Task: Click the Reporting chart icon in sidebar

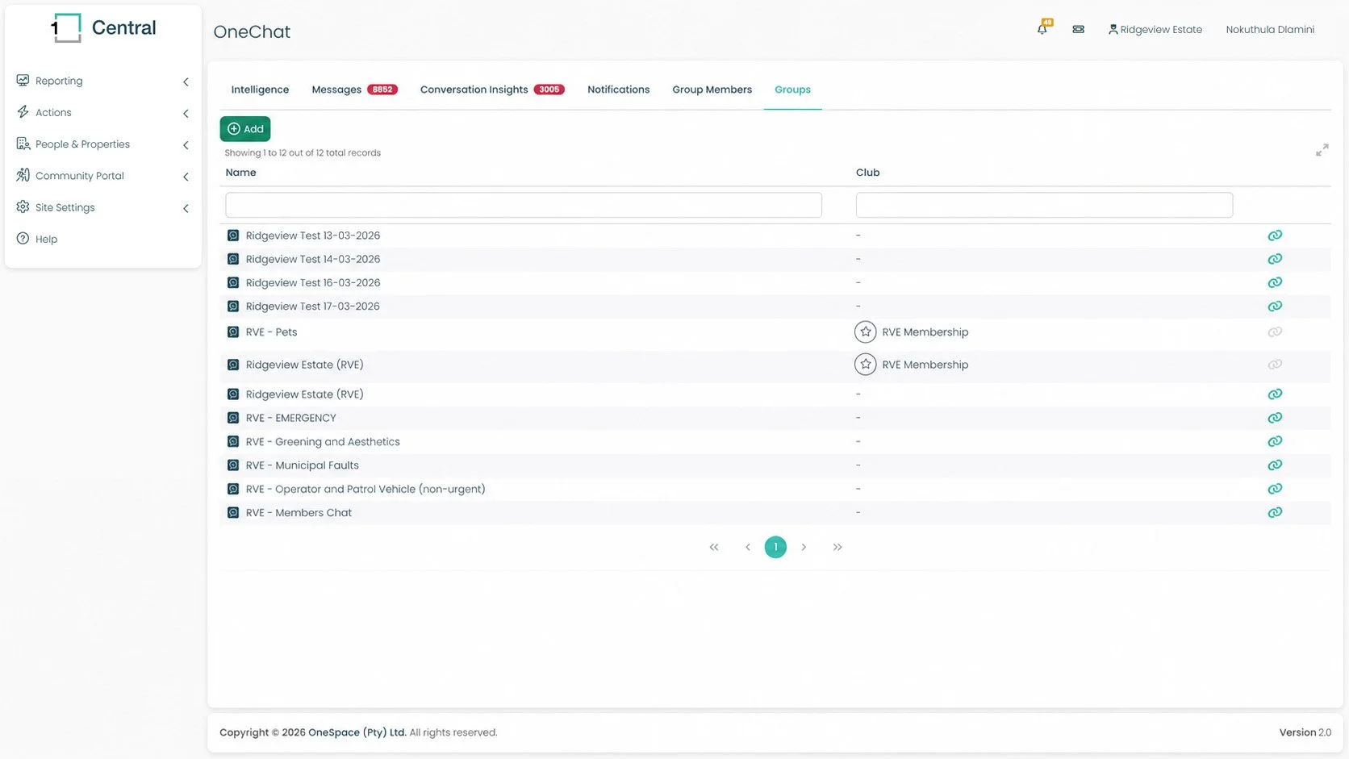Action: (23, 81)
